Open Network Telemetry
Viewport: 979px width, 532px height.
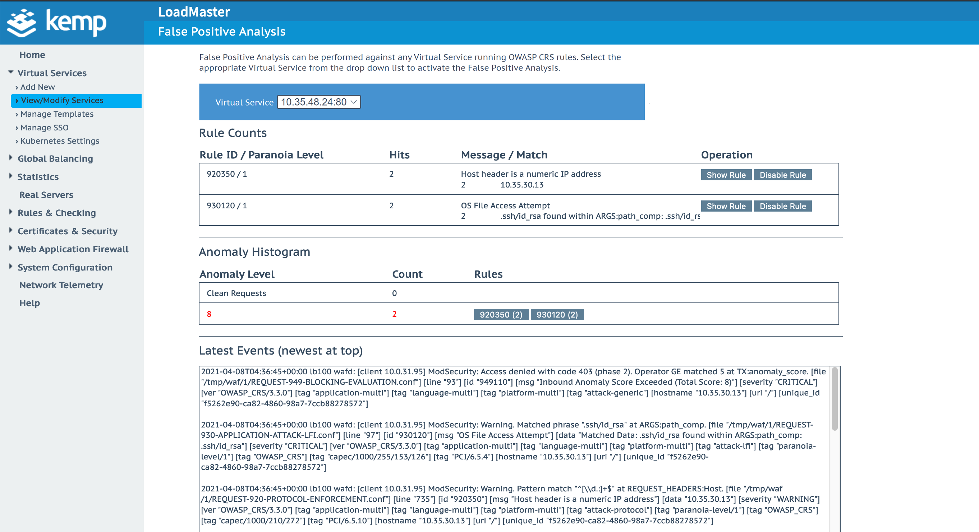point(61,285)
